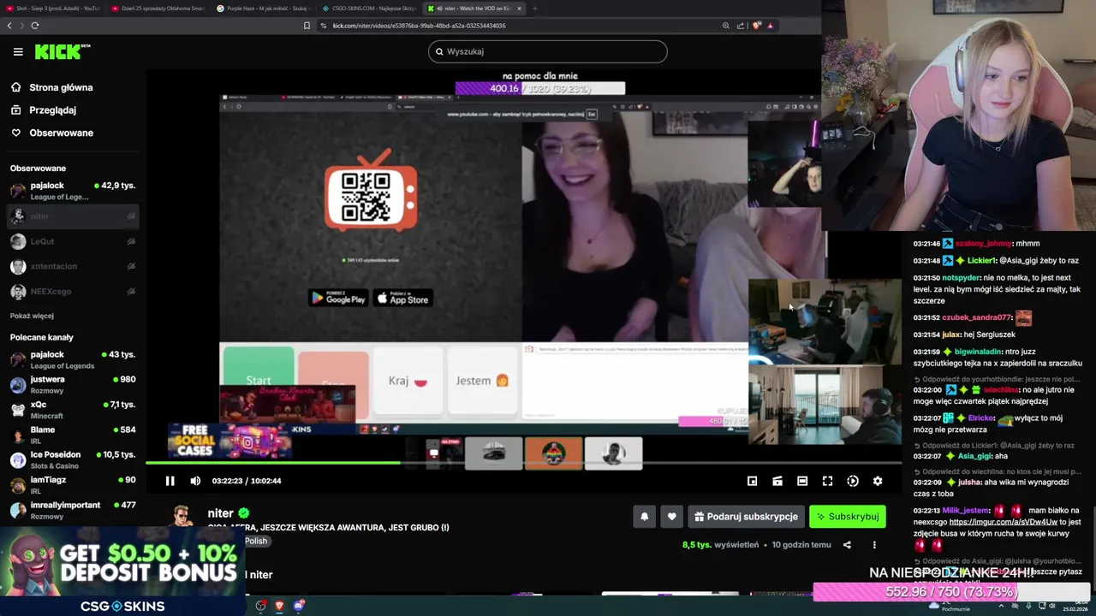
Task: Open Brave browser from the taskbar
Action: coord(279,606)
